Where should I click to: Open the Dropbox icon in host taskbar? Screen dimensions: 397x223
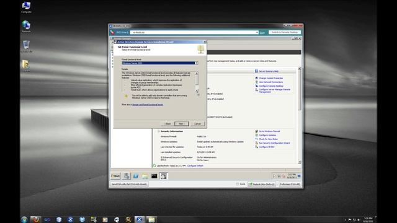(x=82, y=219)
